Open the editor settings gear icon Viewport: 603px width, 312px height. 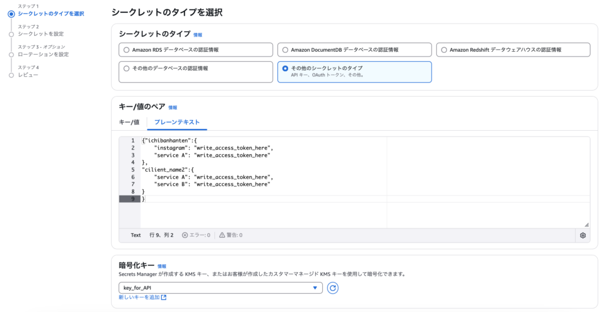(x=582, y=235)
